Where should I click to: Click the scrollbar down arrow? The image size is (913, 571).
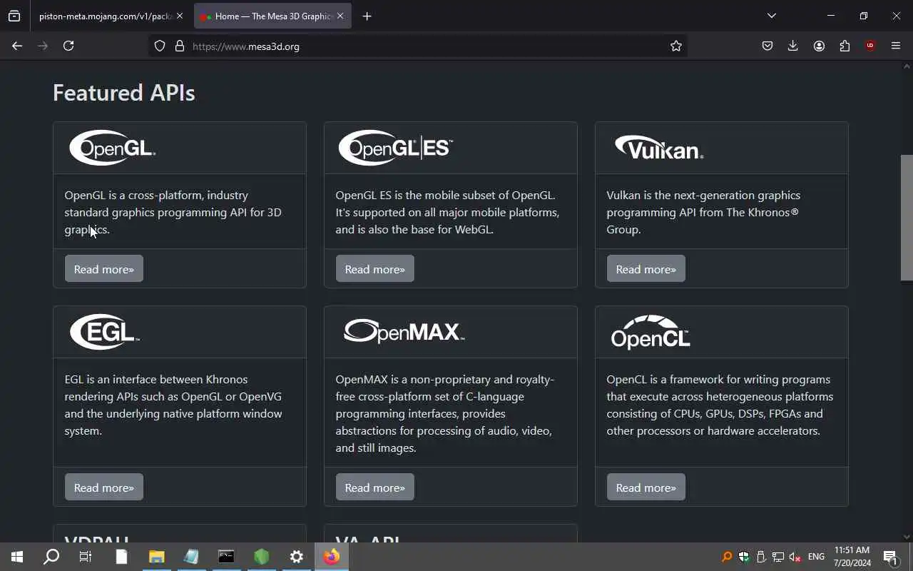907,537
